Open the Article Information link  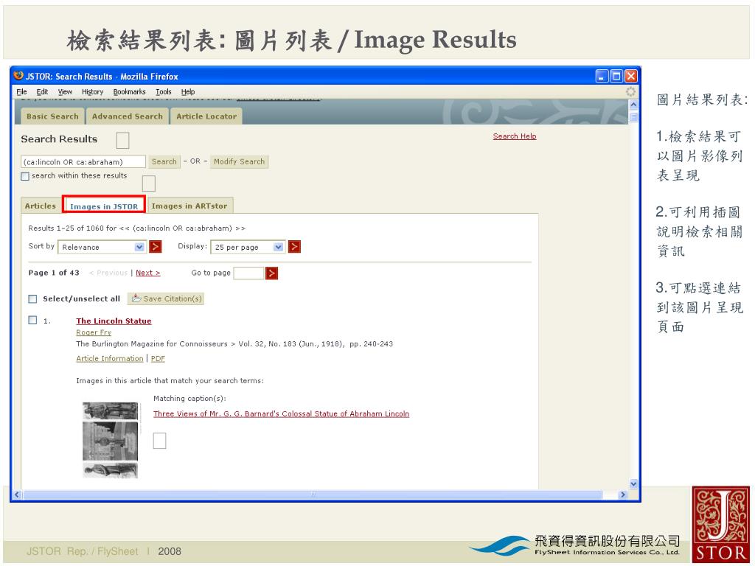tap(110, 359)
